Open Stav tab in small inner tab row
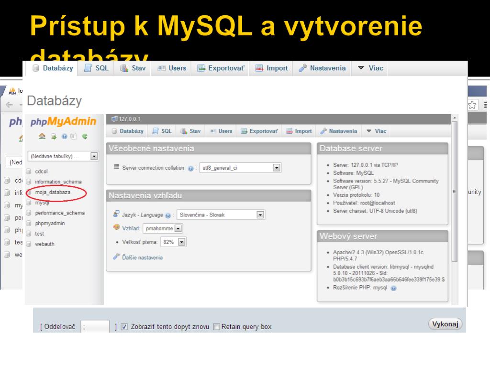490x367 pixels. pos(190,131)
